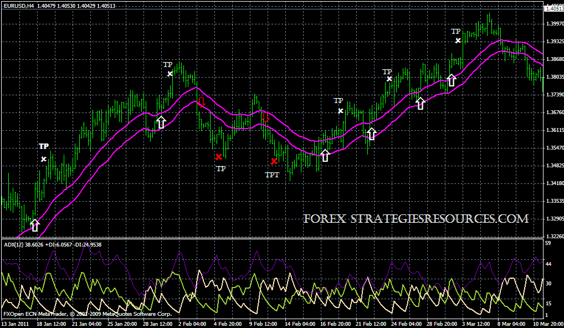Click the red X marker labeled TPT
The height and width of the screenshot is (328, 564).
275,161
